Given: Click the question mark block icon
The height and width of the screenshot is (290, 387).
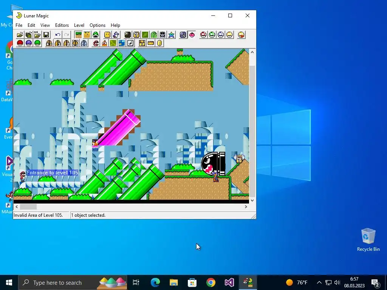Looking at the screenshot, I should coord(136,35).
